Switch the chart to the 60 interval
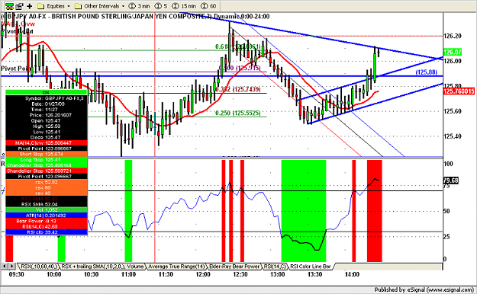Viewport: 477px width, 294px height. 208,6
